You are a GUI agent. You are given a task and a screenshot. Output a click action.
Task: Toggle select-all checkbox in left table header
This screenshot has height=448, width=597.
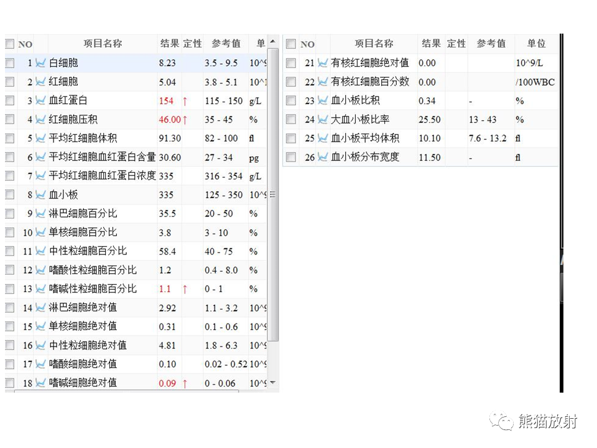[x=10, y=44]
